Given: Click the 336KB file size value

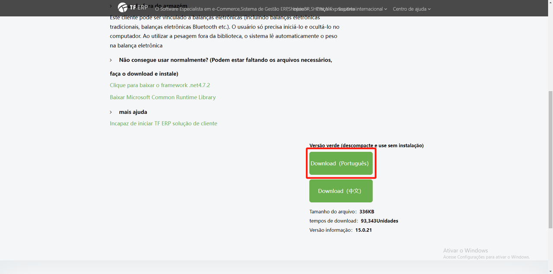Looking at the screenshot, I should tap(366, 212).
